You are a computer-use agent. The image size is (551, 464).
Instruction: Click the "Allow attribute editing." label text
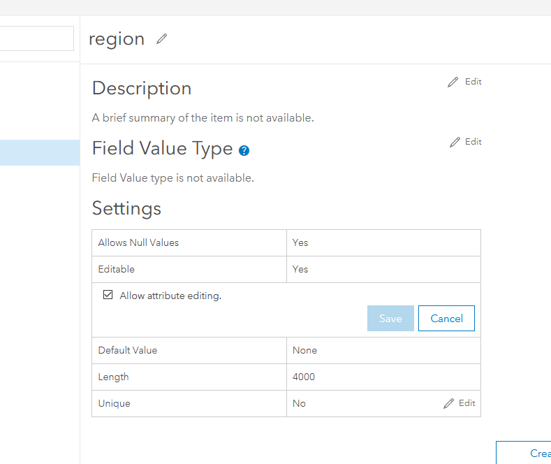point(170,296)
